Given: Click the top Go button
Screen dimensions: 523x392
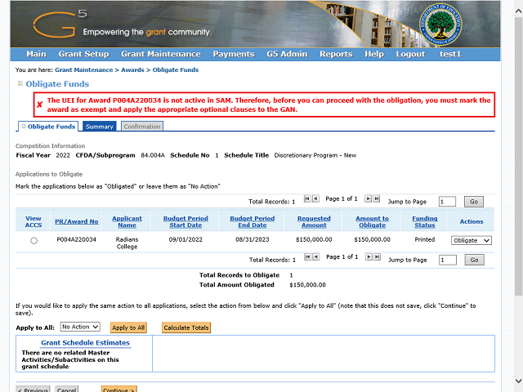Looking at the screenshot, I should [x=474, y=202].
